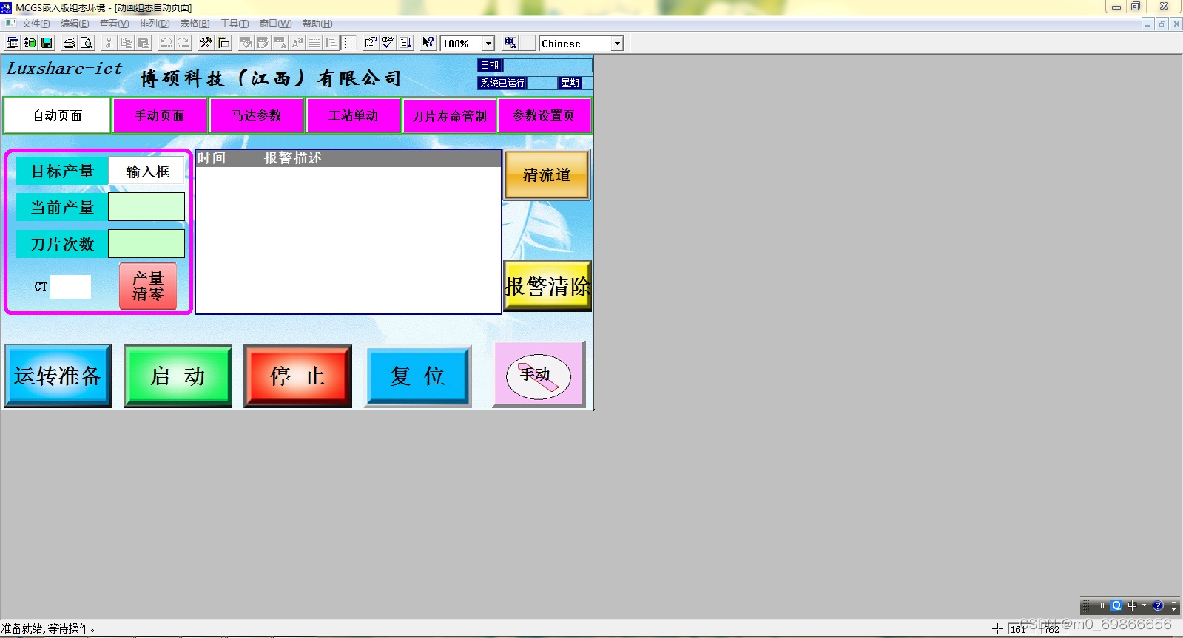1183x638 pixels.
Task: Open the 100% zoom dropdown
Action: coord(488,44)
